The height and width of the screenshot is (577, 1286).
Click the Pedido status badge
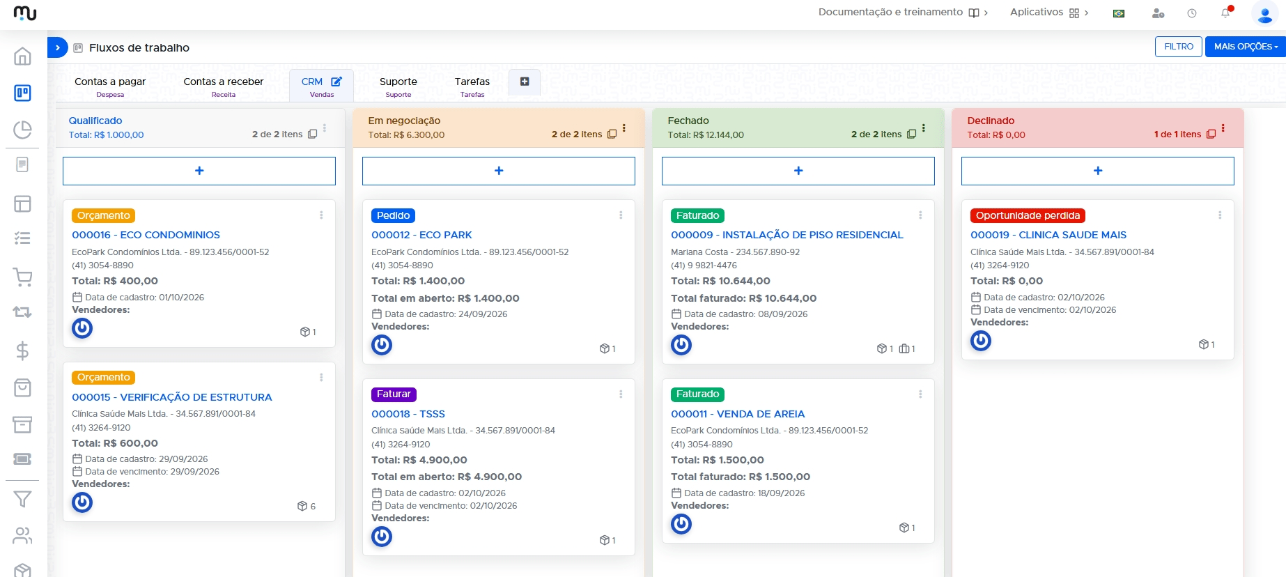coord(394,216)
